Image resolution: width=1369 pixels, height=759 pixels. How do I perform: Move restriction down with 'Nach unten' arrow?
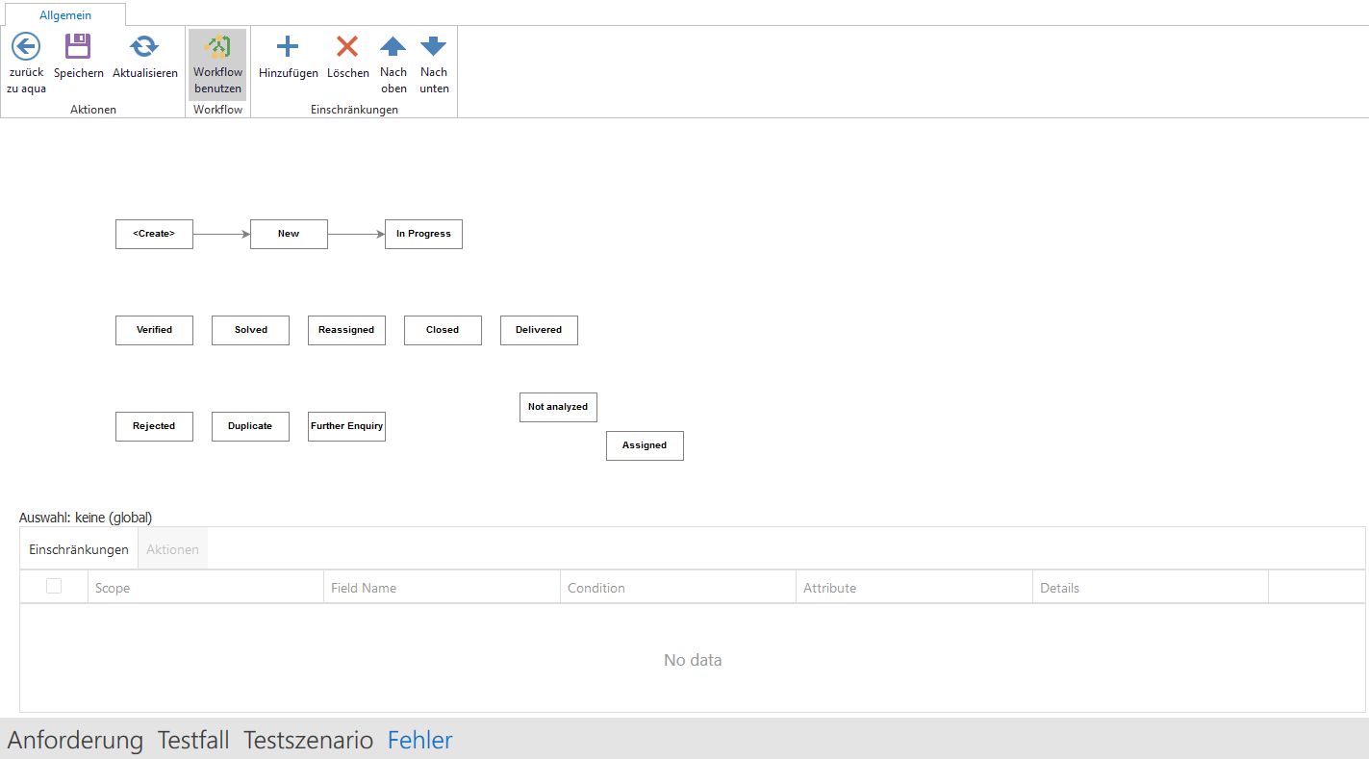[434, 47]
